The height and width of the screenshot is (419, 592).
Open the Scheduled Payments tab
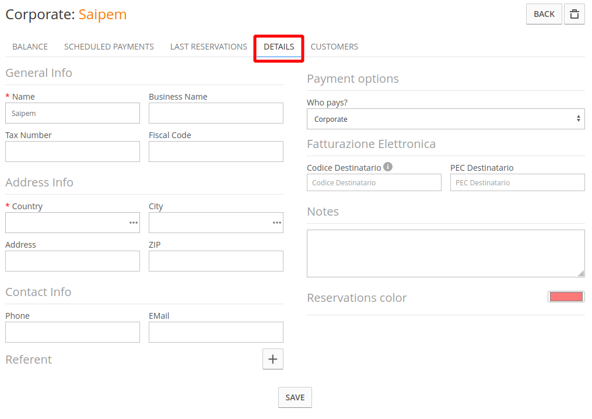[x=108, y=47]
